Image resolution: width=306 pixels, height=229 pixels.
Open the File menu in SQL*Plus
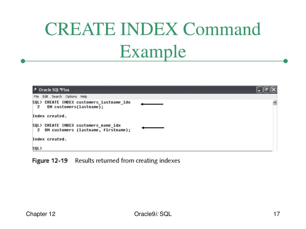point(36,97)
